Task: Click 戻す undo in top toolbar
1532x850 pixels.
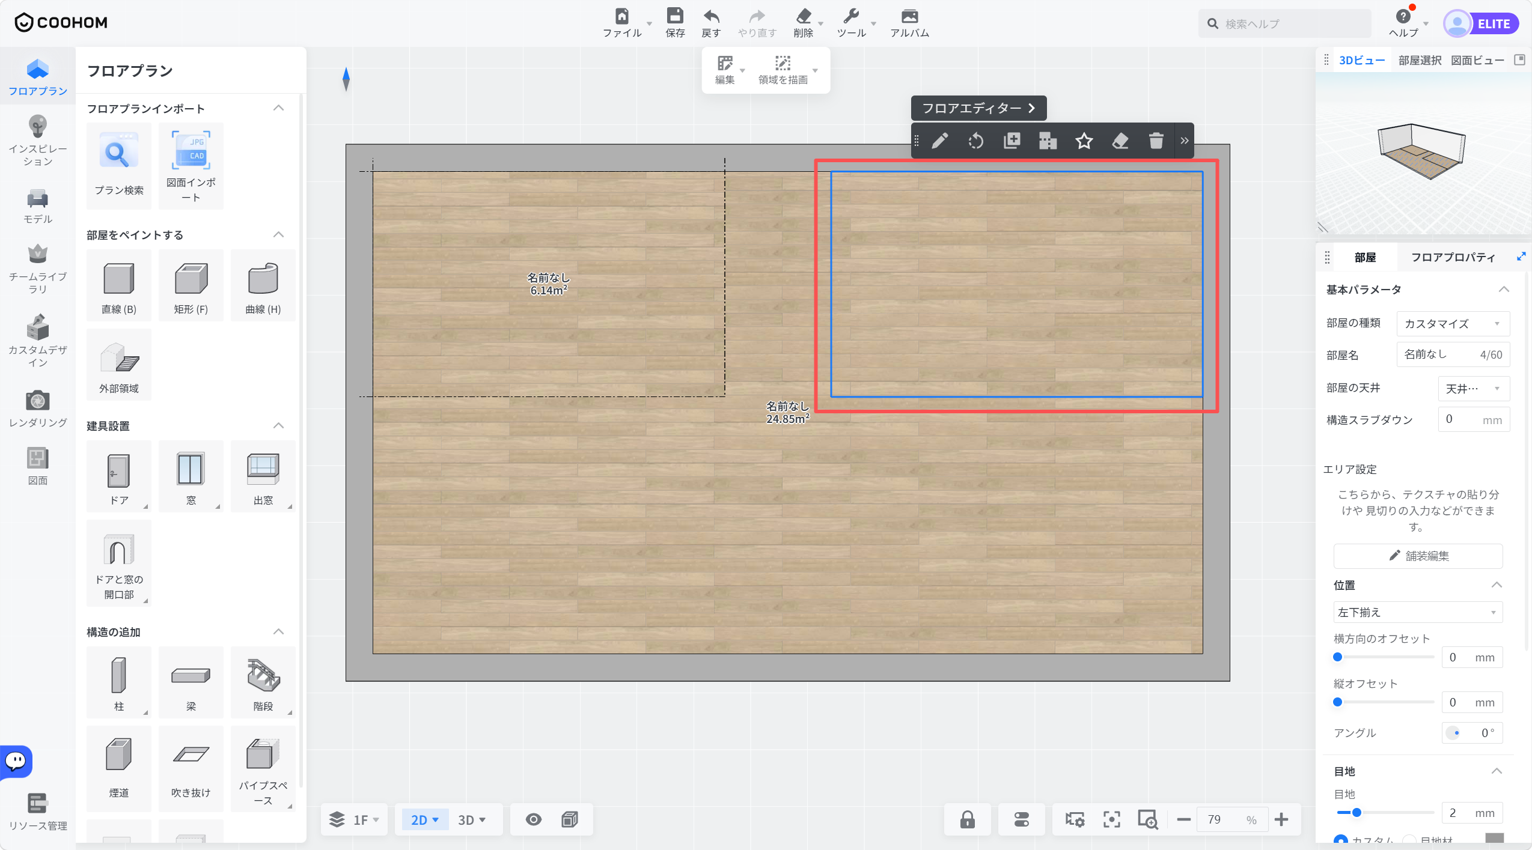Action: click(711, 23)
